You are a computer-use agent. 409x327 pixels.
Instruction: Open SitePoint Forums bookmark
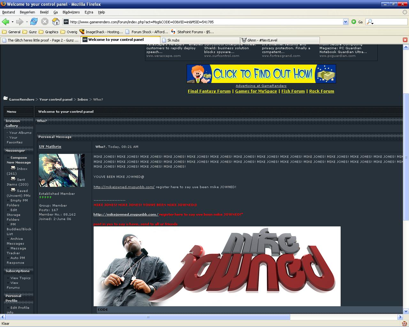pos(192,32)
